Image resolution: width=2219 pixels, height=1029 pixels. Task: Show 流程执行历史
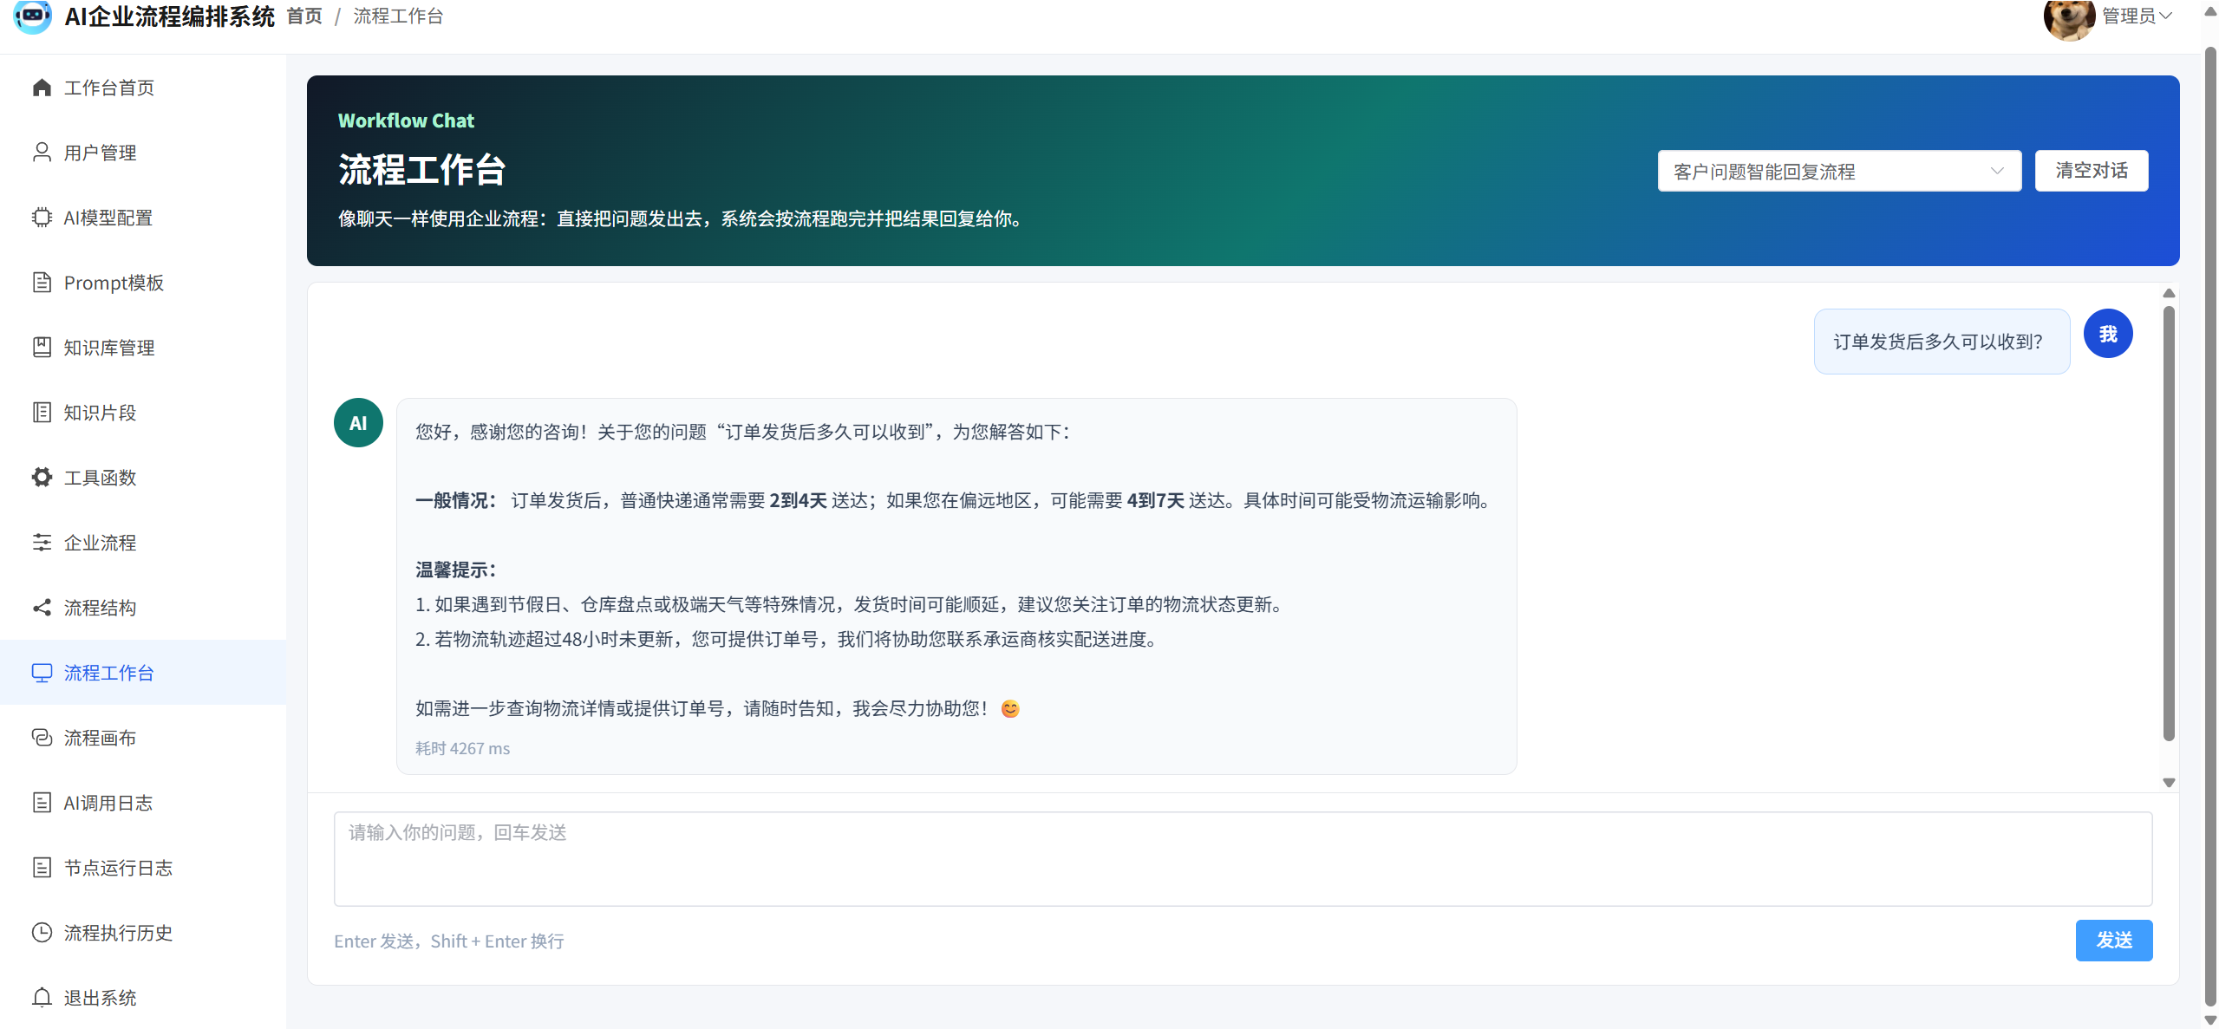143,933
